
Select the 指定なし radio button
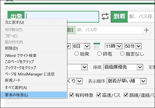tap(122, 54)
